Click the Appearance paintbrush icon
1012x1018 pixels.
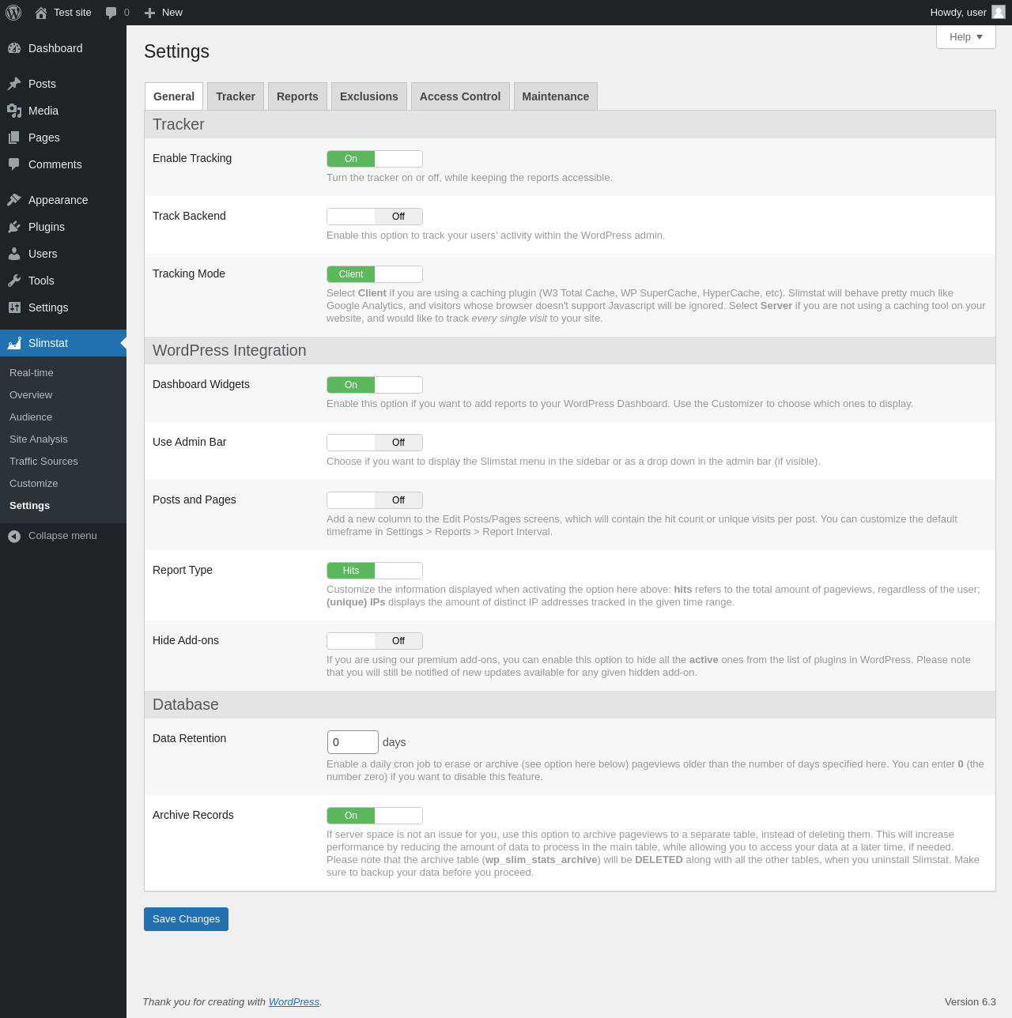[14, 200]
